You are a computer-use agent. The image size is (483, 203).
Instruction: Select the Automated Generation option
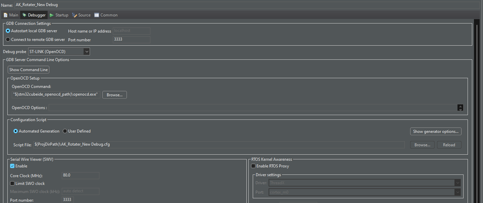[x=15, y=131]
